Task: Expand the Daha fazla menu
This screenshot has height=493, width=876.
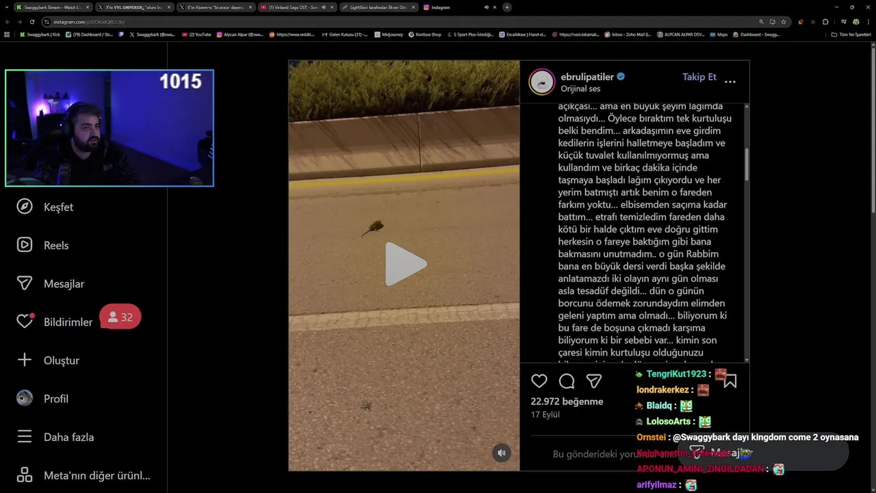Action: tap(55, 437)
